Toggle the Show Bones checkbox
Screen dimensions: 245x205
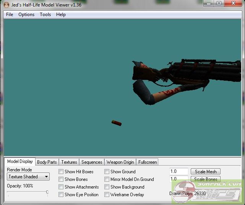(61, 179)
